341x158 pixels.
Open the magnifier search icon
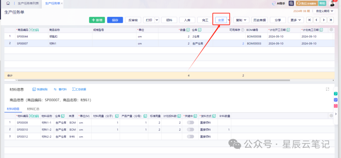pos(291,3)
